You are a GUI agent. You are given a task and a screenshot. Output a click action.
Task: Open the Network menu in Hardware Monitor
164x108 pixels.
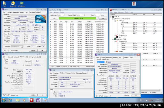coord(121,12)
